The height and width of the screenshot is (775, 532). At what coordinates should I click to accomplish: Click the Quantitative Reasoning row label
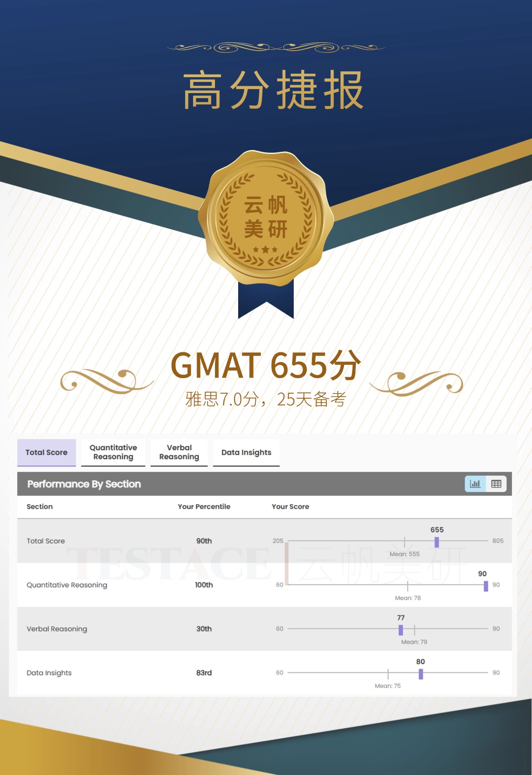[67, 585]
